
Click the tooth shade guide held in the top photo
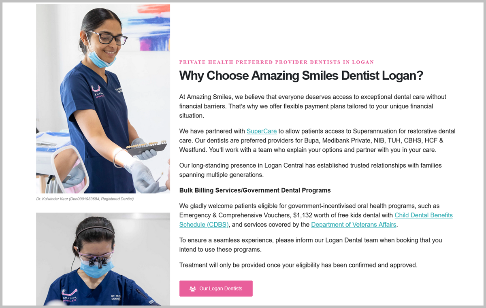point(146,148)
